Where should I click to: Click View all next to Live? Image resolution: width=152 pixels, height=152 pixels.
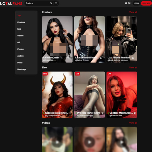[133, 67]
